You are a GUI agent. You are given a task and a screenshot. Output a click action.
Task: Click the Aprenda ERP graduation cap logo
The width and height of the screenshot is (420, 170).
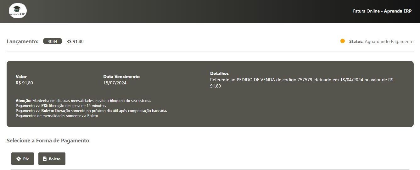click(18, 11)
